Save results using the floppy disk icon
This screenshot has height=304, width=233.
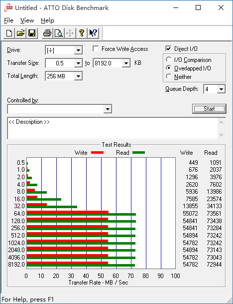tap(32, 33)
